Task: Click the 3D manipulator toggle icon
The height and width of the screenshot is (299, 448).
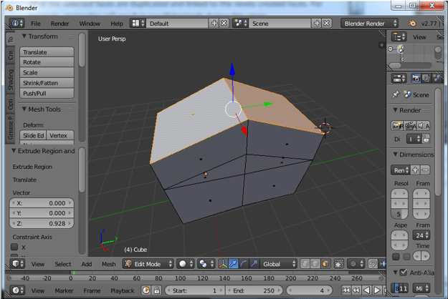Action: click(222, 264)
